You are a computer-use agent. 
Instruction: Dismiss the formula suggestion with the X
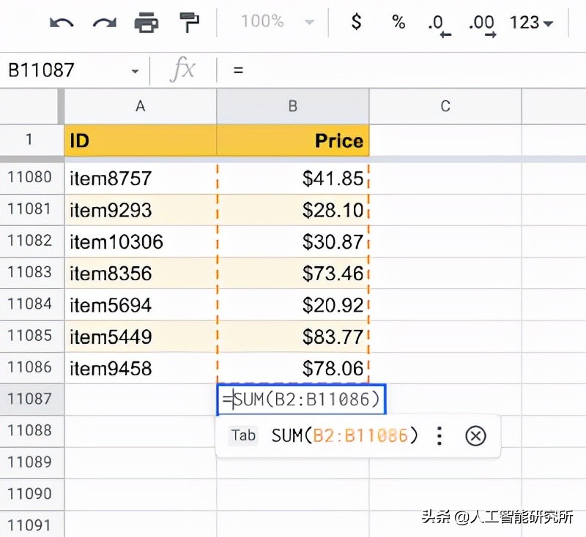[475, 435]
